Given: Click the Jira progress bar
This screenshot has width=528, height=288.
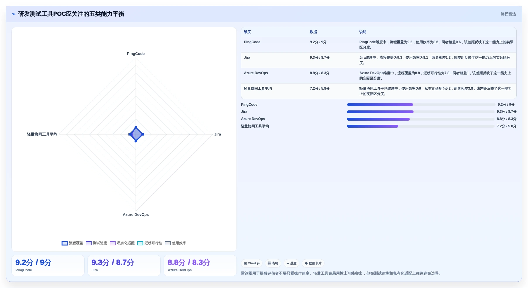Looking at the screenshot, I should point(421,112).
